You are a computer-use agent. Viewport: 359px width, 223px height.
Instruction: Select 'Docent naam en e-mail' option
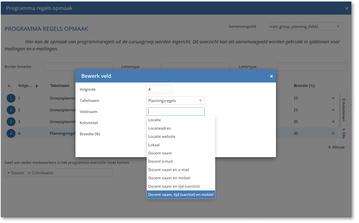[x=168, y=170]
